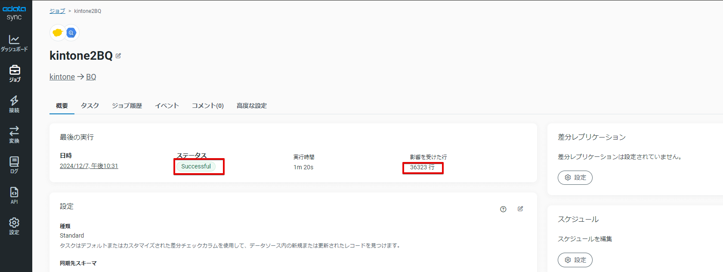723x272 pixels.
Task: Switch to the タスク tab
Action: 90,106
